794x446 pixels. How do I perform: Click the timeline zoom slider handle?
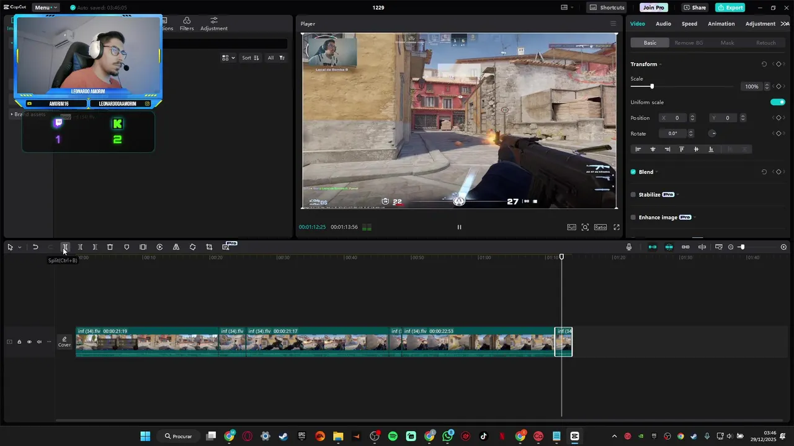[742, 247]
